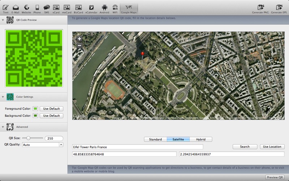
Task: Switch map view to Standard
Action: click(155, 139)
